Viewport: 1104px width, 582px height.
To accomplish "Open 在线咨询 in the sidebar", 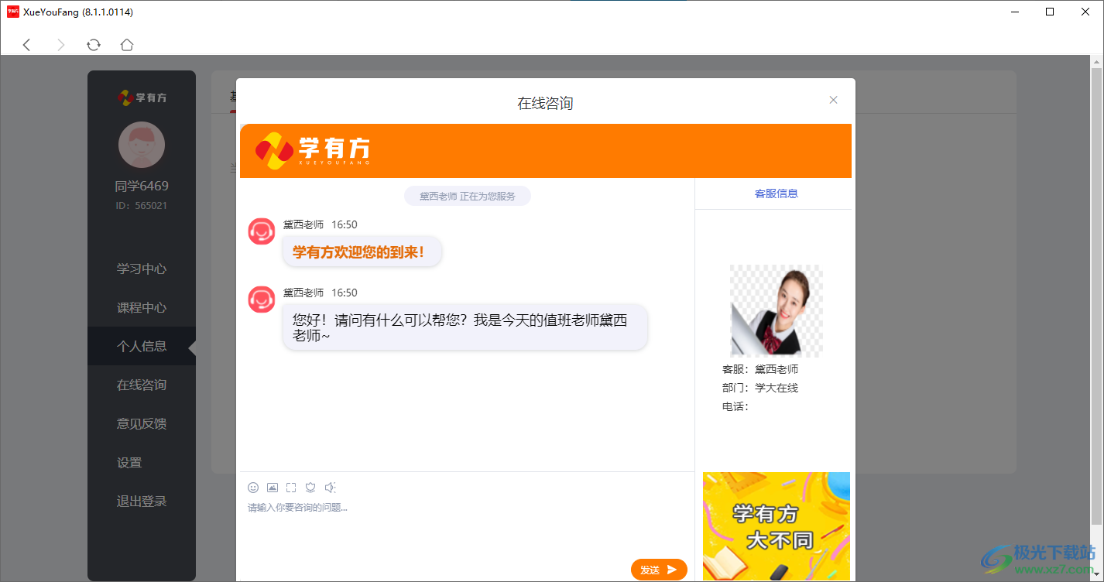I will (142, 385).
